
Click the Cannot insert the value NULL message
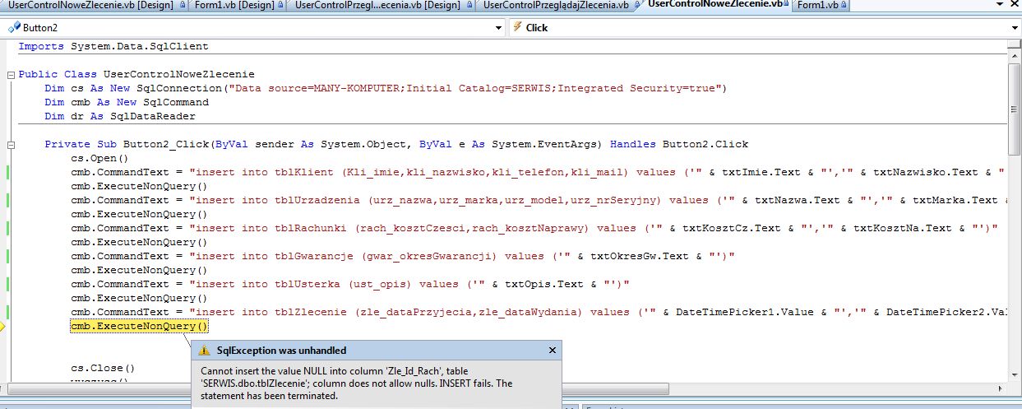click(356, 383)
